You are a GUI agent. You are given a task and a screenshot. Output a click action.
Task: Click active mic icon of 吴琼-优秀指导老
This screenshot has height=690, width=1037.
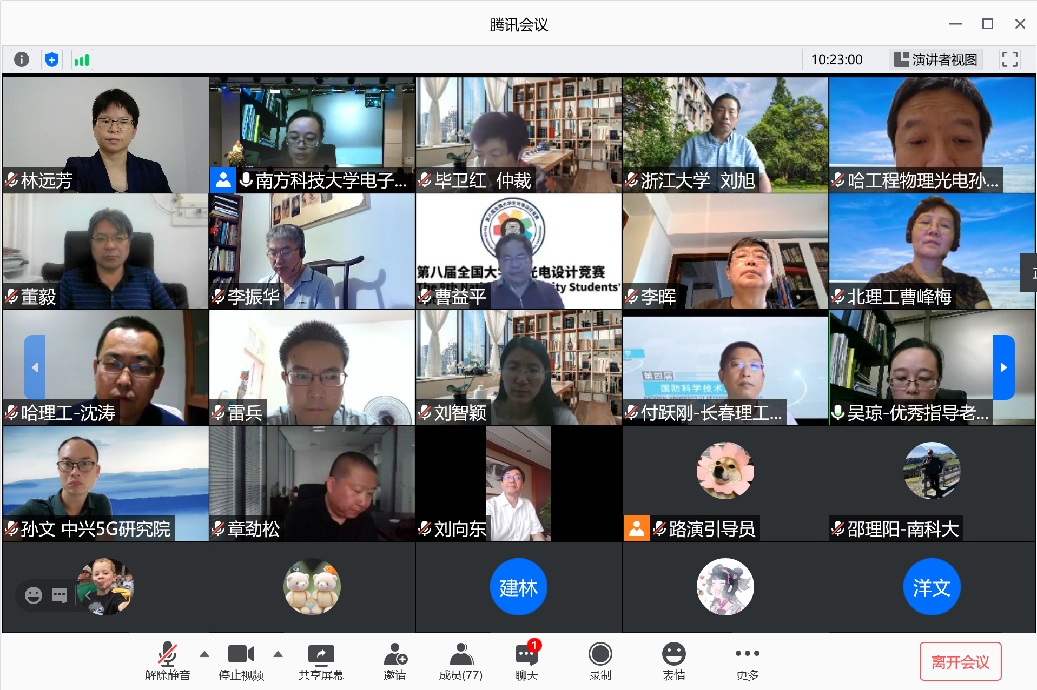pyautogui.click(x=838, y=413)
